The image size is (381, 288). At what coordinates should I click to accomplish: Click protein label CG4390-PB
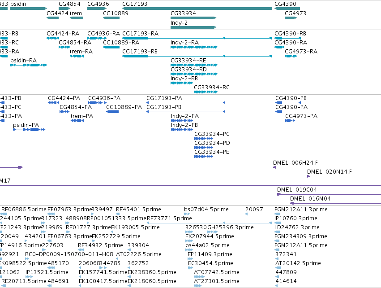(x=291, y=98)
